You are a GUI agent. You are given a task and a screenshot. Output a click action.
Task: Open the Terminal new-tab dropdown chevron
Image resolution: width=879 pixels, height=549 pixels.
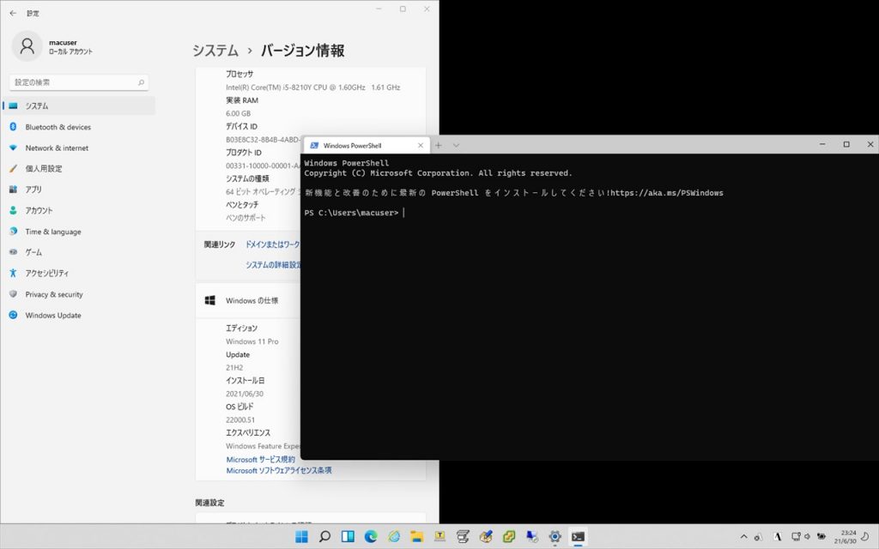click(456, 146)
